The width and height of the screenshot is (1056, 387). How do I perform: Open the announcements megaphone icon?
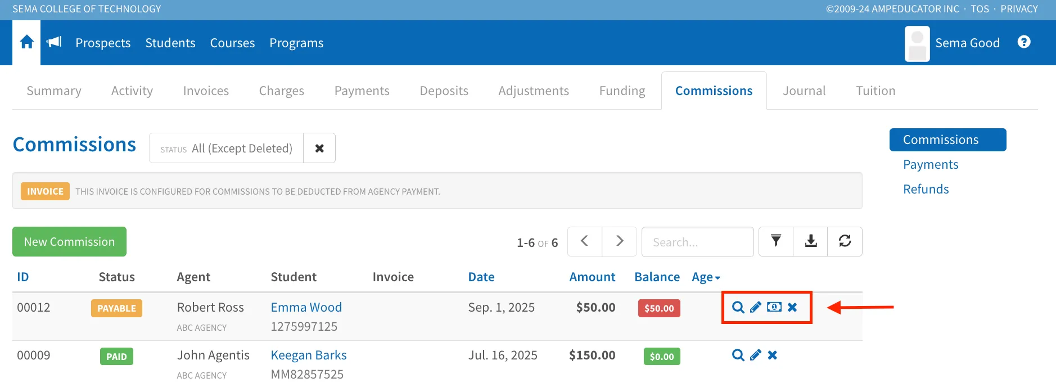click(54, 42)
